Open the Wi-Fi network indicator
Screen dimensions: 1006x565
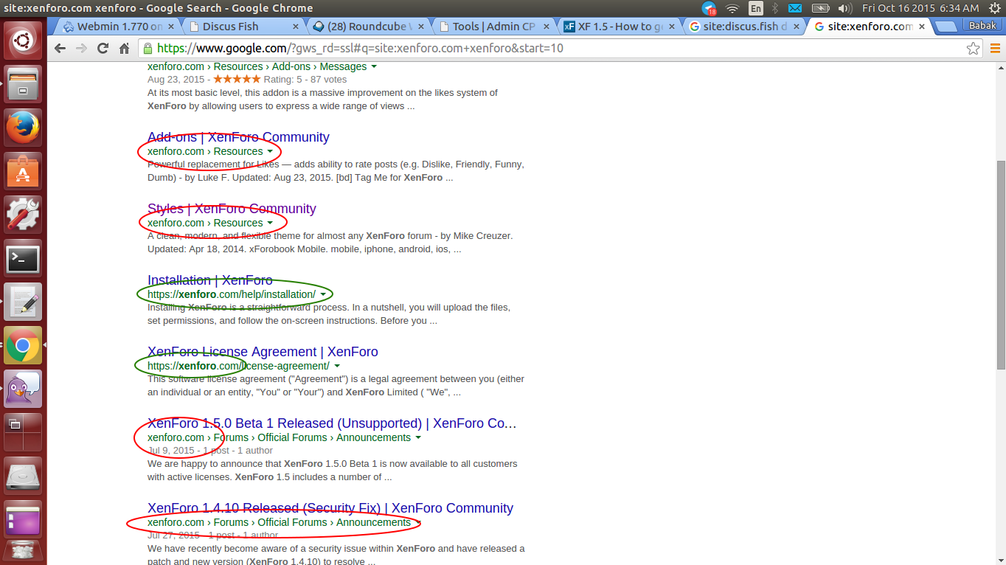click(x=732, y=8)
